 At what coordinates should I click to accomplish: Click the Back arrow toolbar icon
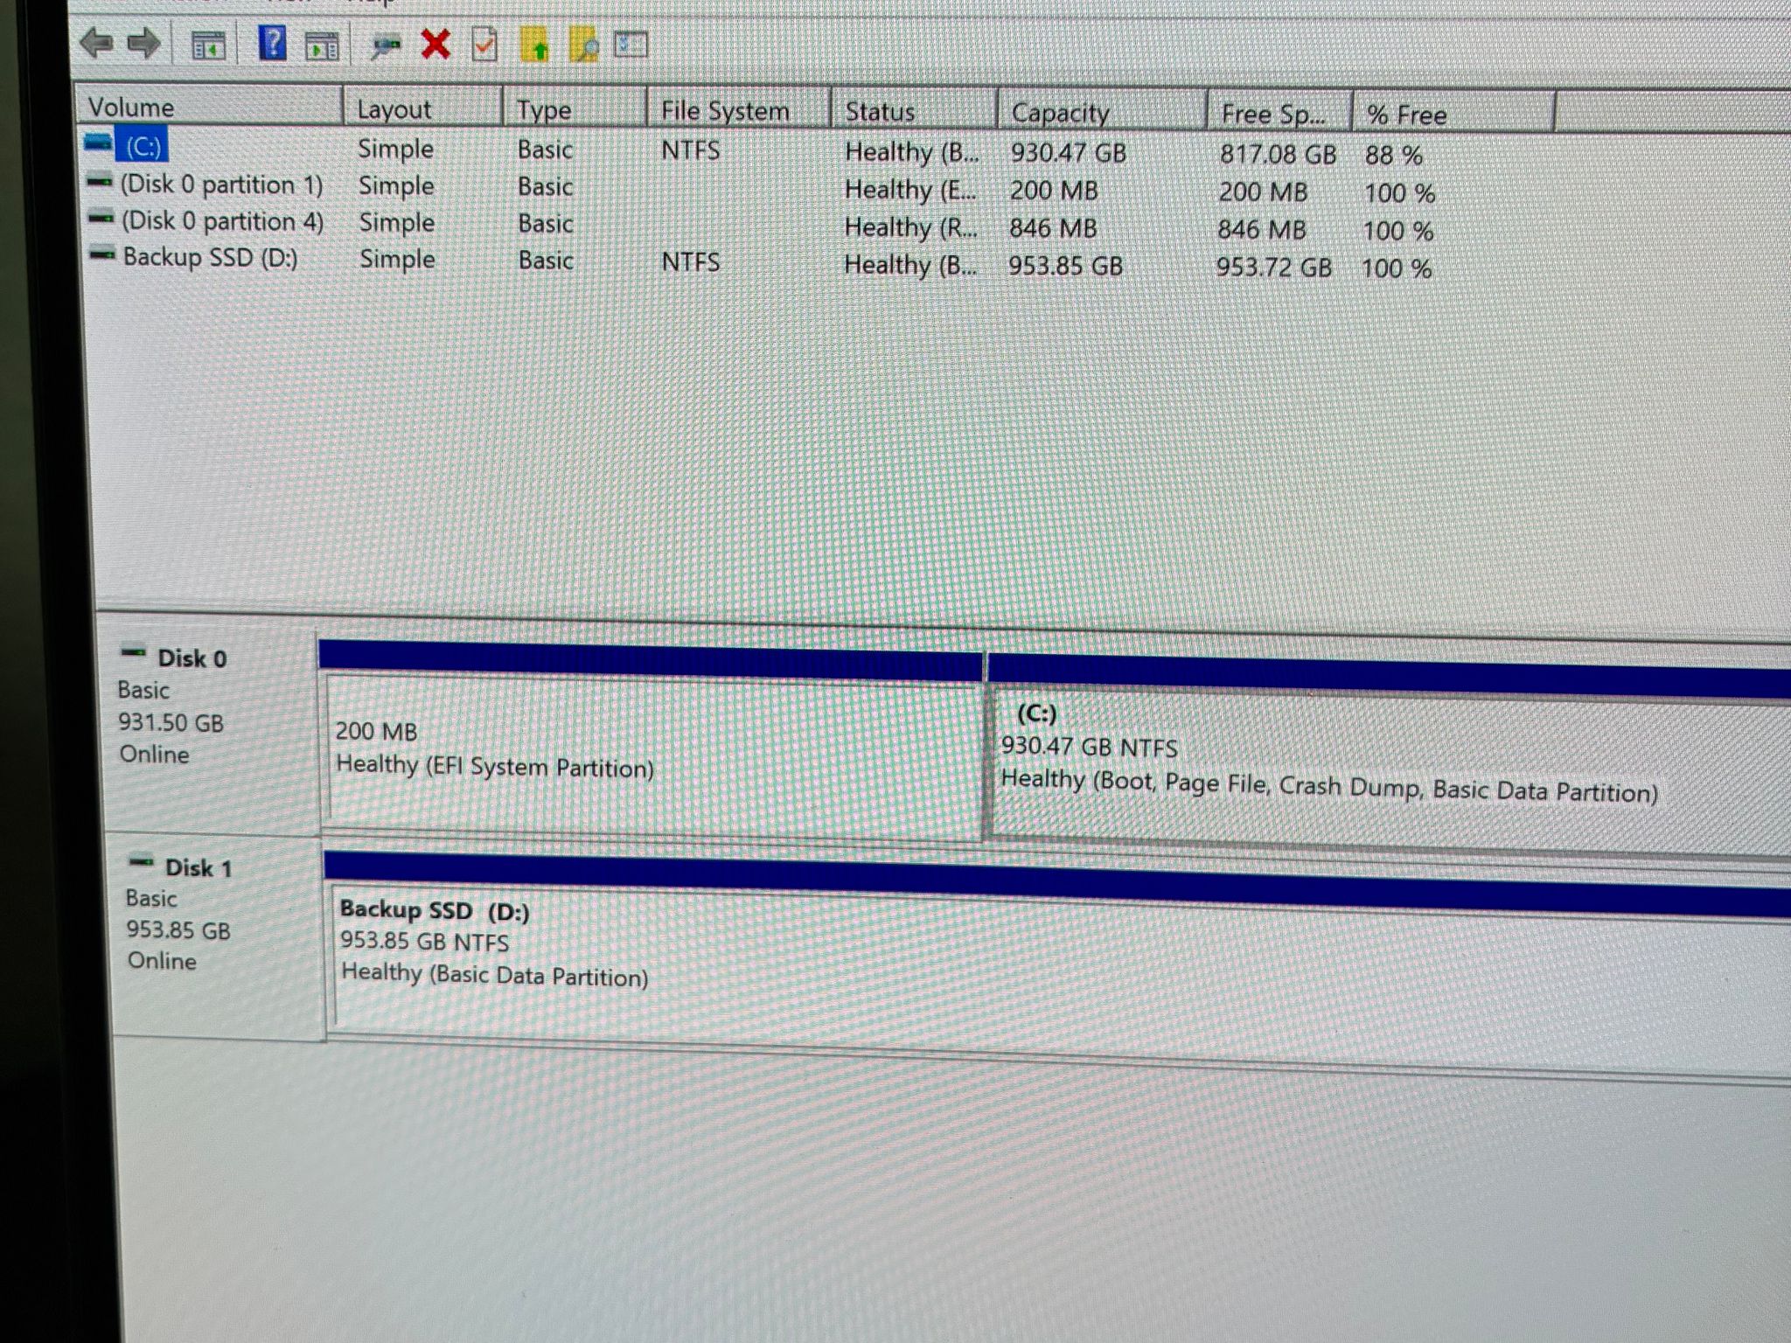click(x=96, y=42)
